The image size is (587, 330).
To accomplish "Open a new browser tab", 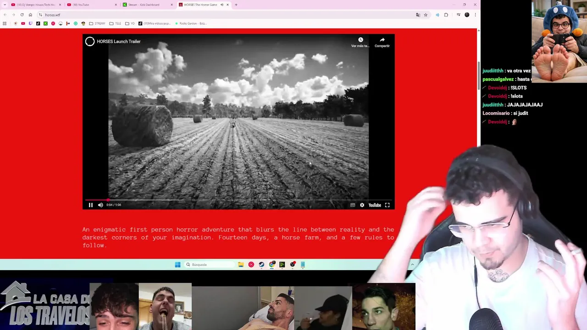I will pyautogui.click(x=236, y=5).
